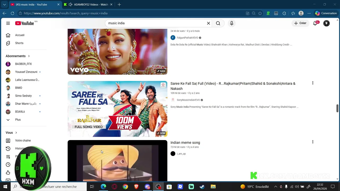Click the I_am_ap channel avatar
Viewport: 340px width, 191px height.
pyautogui.click(x=173, y=154)
